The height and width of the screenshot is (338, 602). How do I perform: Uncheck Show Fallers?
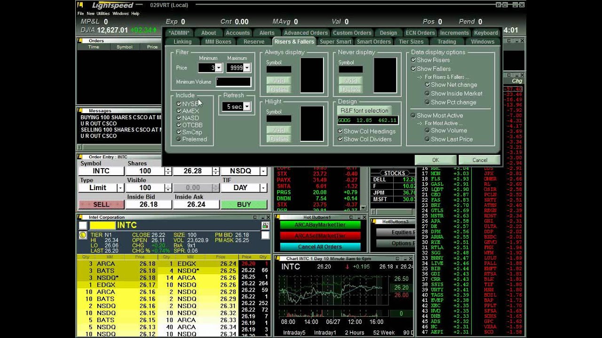coord(413,69)
